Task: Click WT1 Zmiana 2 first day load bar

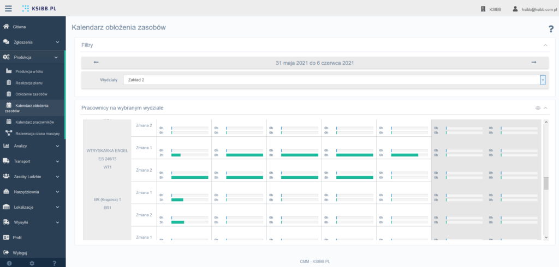Action: pos(189,177)
